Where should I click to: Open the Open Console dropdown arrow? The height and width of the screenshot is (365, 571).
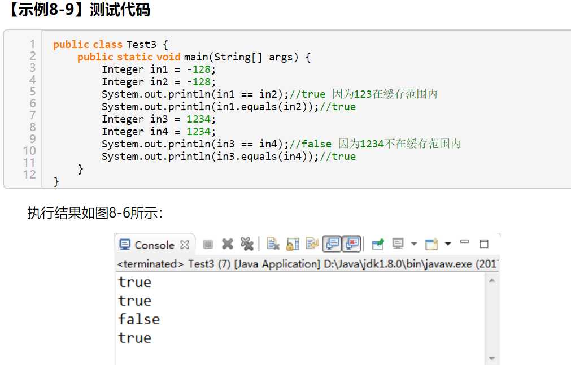448,244
